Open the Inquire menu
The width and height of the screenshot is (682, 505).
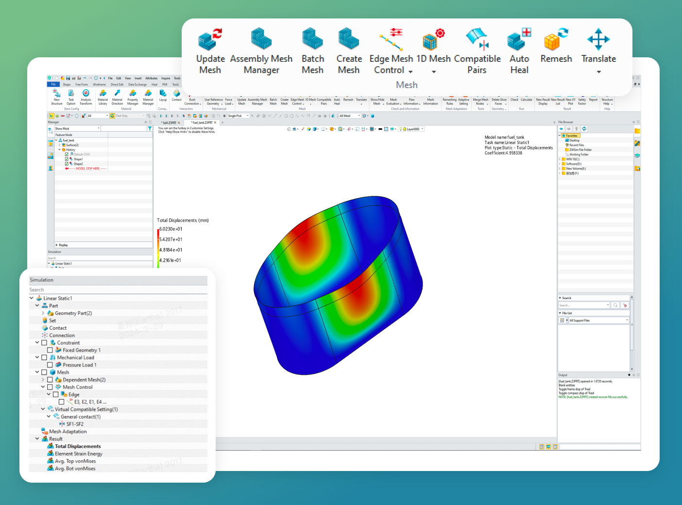click(x=166, y=78)
